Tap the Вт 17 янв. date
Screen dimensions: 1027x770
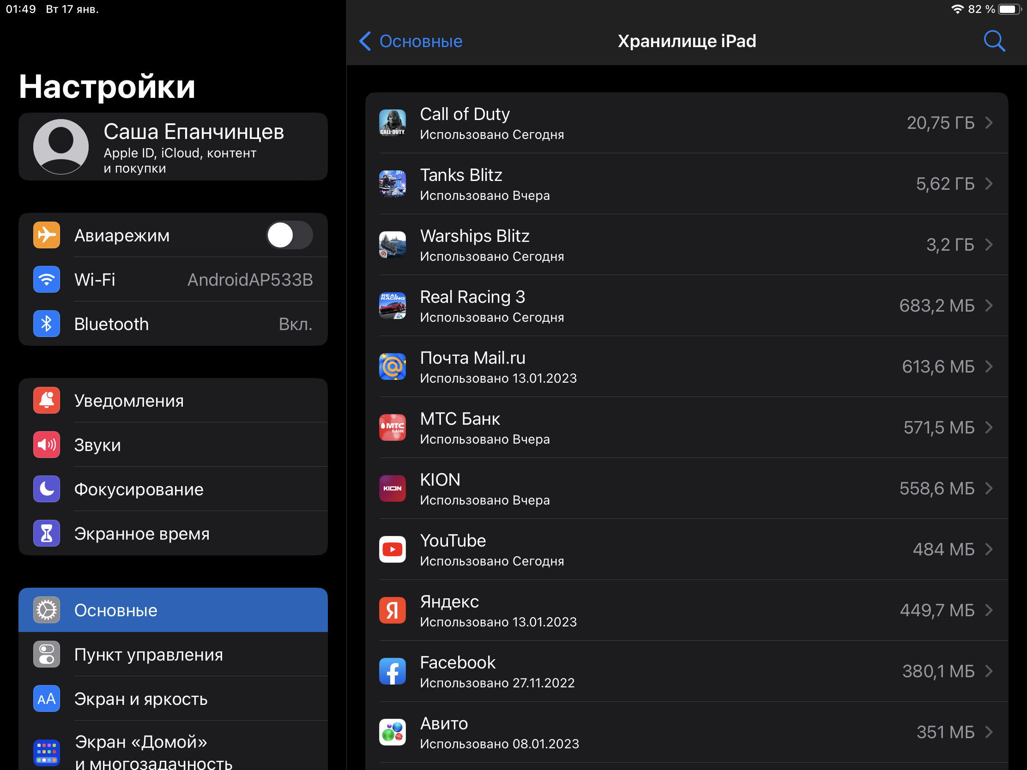(x=72, y=9)
